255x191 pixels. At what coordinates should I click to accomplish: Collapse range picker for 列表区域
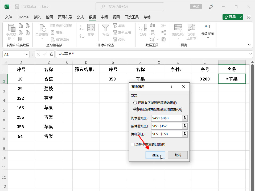185,118
